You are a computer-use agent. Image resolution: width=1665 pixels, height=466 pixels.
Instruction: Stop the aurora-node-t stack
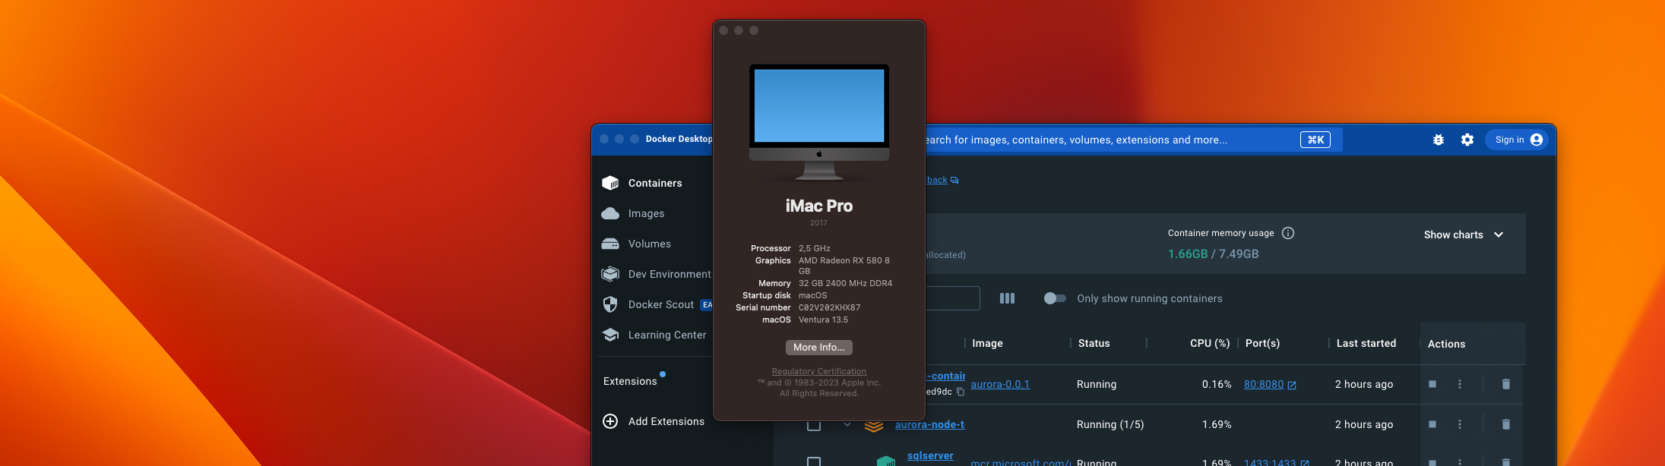(1432, 424)
